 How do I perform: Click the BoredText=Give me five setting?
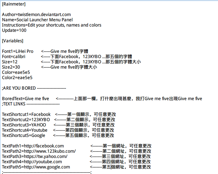click(26, 99)
